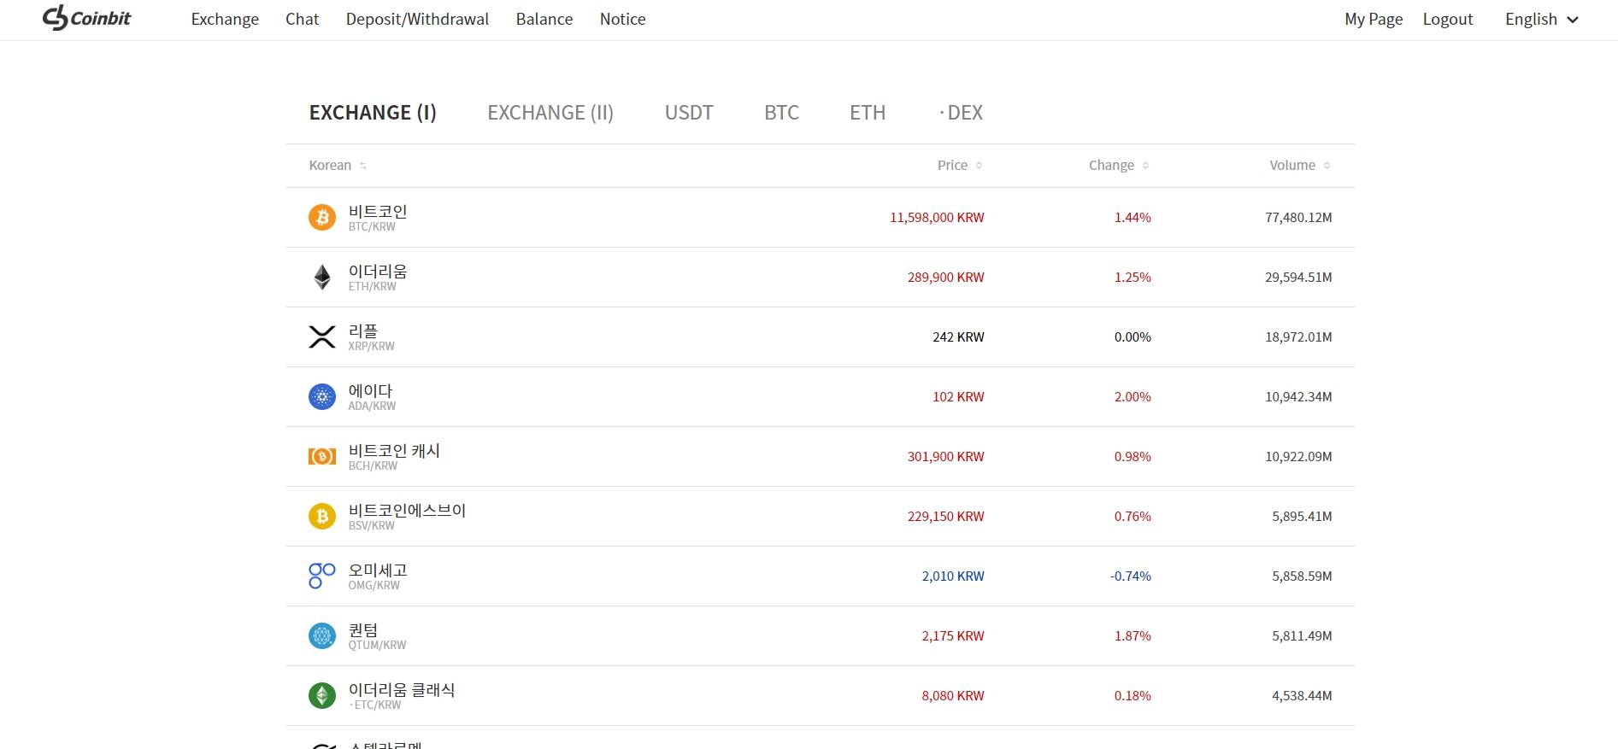
Task: Select the 에이다 ADA/KRW name
Action: (372, 396)
